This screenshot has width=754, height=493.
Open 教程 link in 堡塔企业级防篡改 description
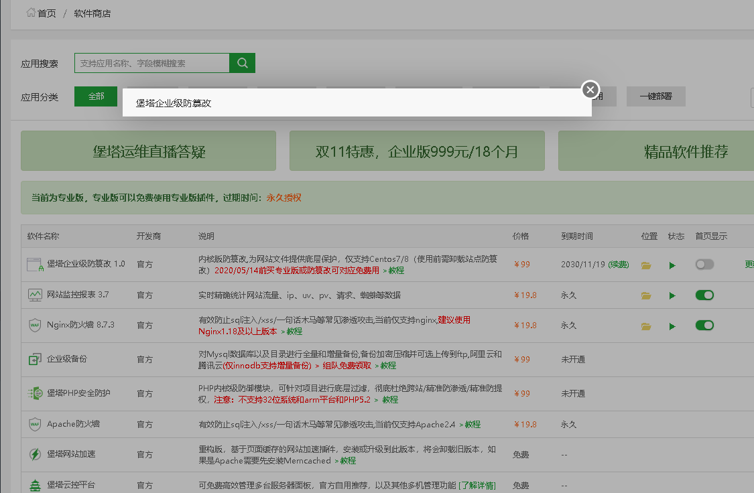(x=396, y=271)
